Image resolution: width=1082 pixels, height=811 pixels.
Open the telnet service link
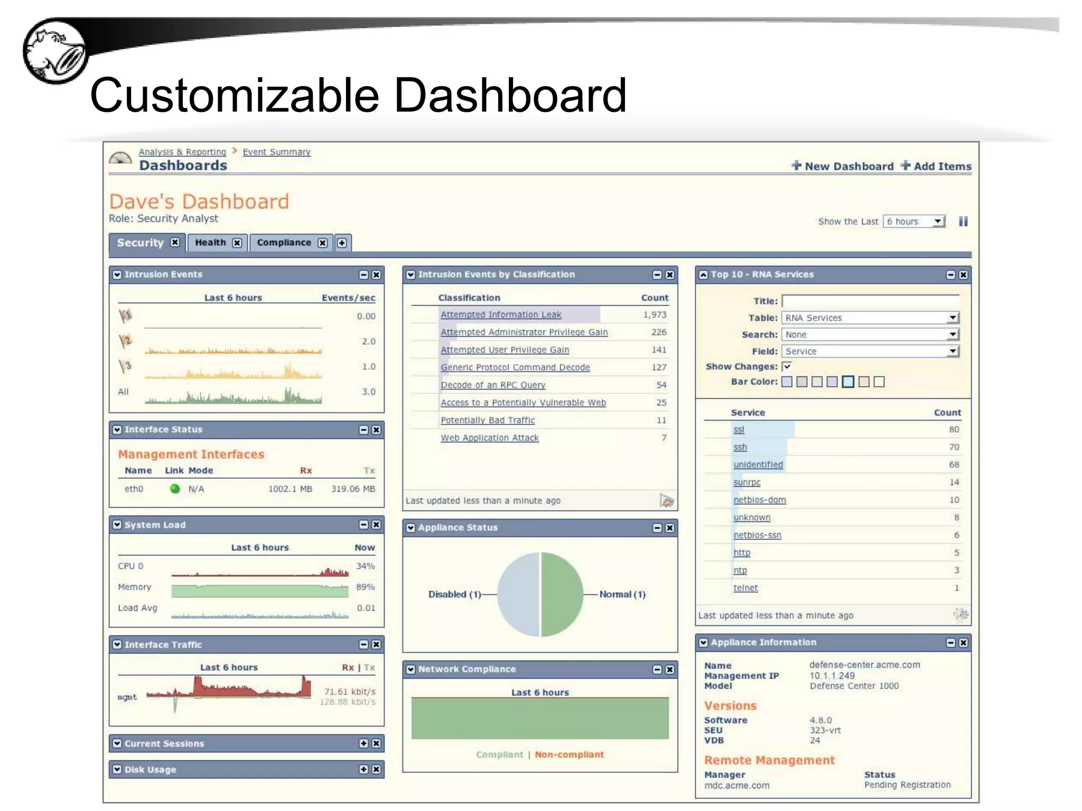pos(745,588)
